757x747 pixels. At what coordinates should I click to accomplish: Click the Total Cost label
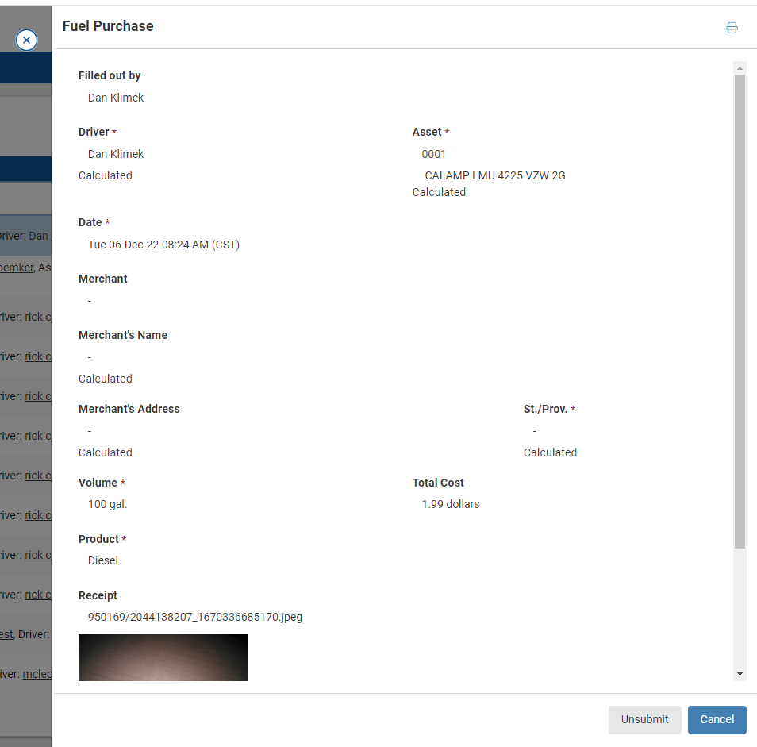(x=438, y=483)
